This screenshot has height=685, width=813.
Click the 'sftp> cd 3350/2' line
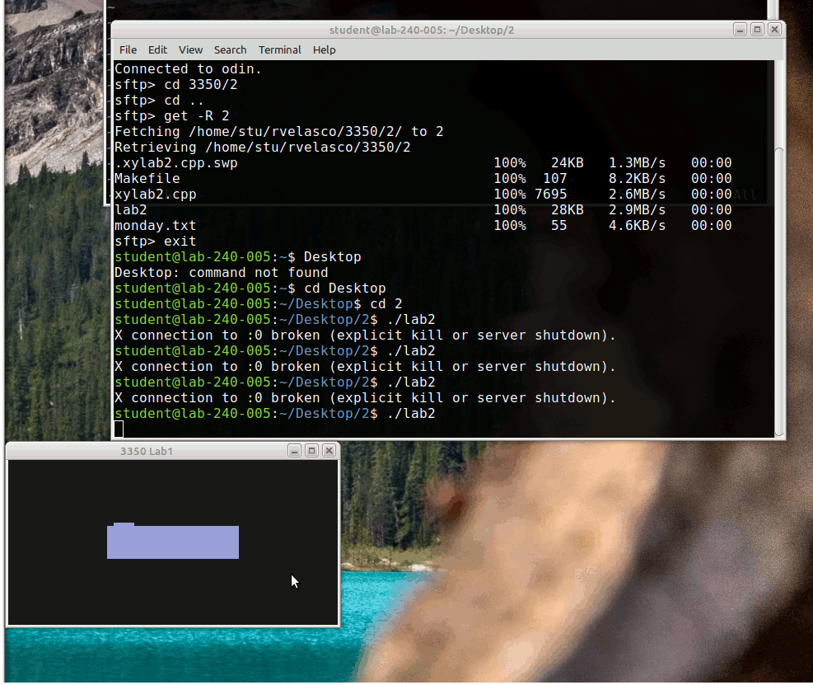(175, 85)
